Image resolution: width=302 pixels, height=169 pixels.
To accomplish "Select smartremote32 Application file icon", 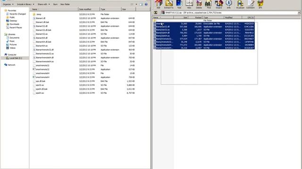I will tap(34, 69).
